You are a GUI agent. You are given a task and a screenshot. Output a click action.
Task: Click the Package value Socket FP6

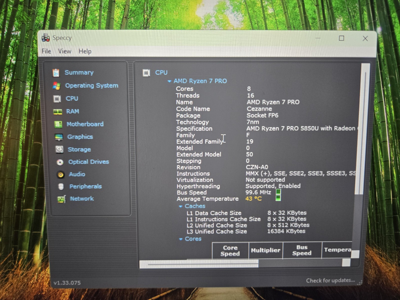pyautogui.click(x=262, y=115)
